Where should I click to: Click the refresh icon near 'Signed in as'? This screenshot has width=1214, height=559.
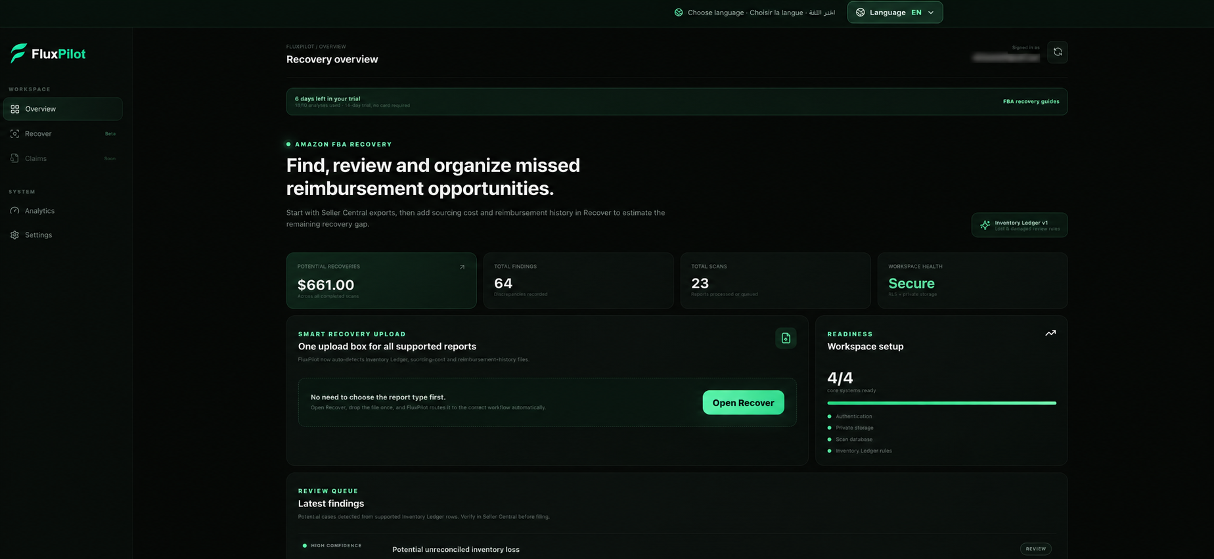[1058, 52]
